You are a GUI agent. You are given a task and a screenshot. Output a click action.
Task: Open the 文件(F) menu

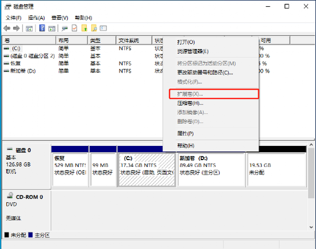click(14, 18)
